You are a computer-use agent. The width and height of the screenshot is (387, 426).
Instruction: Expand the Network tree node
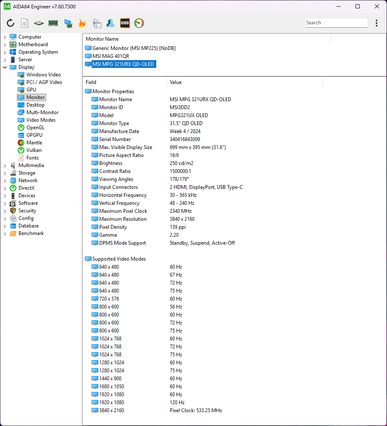(x=5, y=180)
